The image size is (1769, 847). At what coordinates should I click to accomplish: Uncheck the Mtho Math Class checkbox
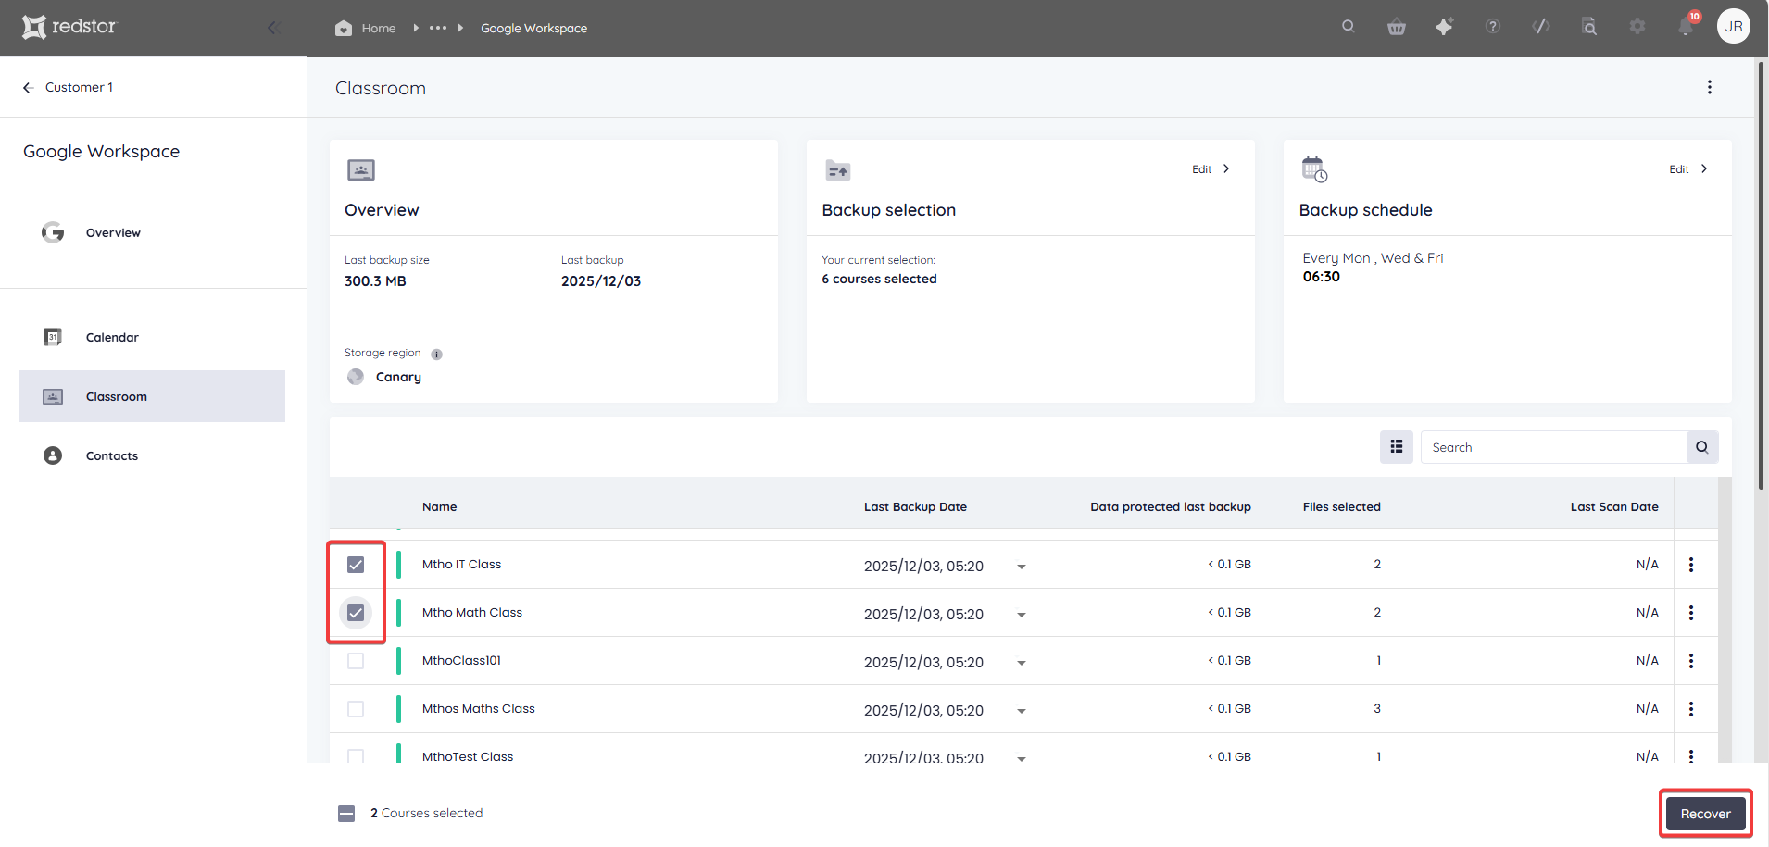356,613
